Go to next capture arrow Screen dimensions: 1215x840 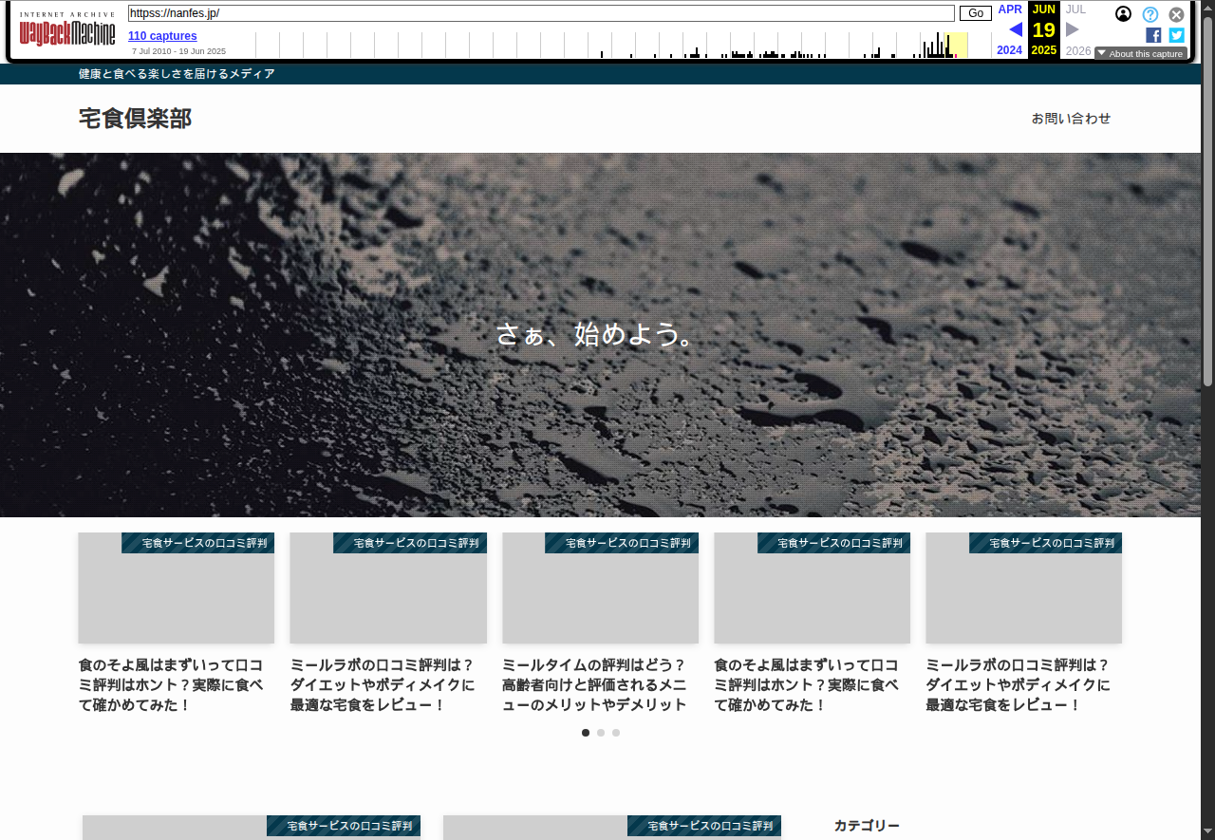click(x=1073, y=29)
